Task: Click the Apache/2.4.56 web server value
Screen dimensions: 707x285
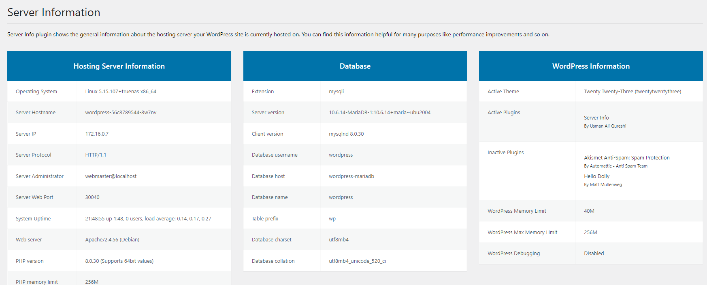Action: 112,240
